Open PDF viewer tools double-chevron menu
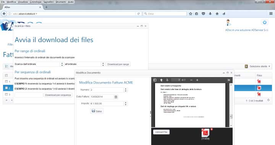 [x=229, y=80]
